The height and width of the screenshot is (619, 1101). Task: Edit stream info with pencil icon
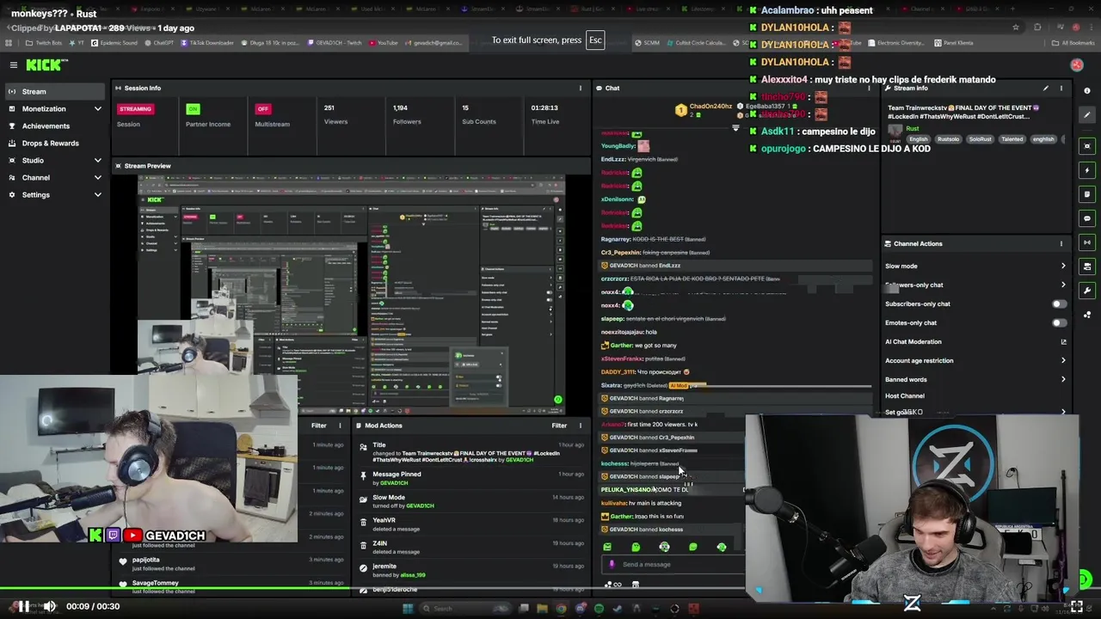[1046, 88]
